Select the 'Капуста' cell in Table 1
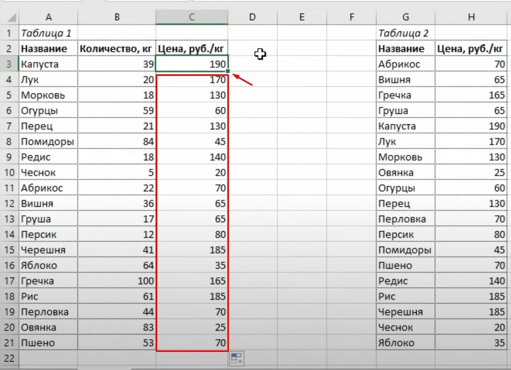The image size is (511, 370). [48, 64]
